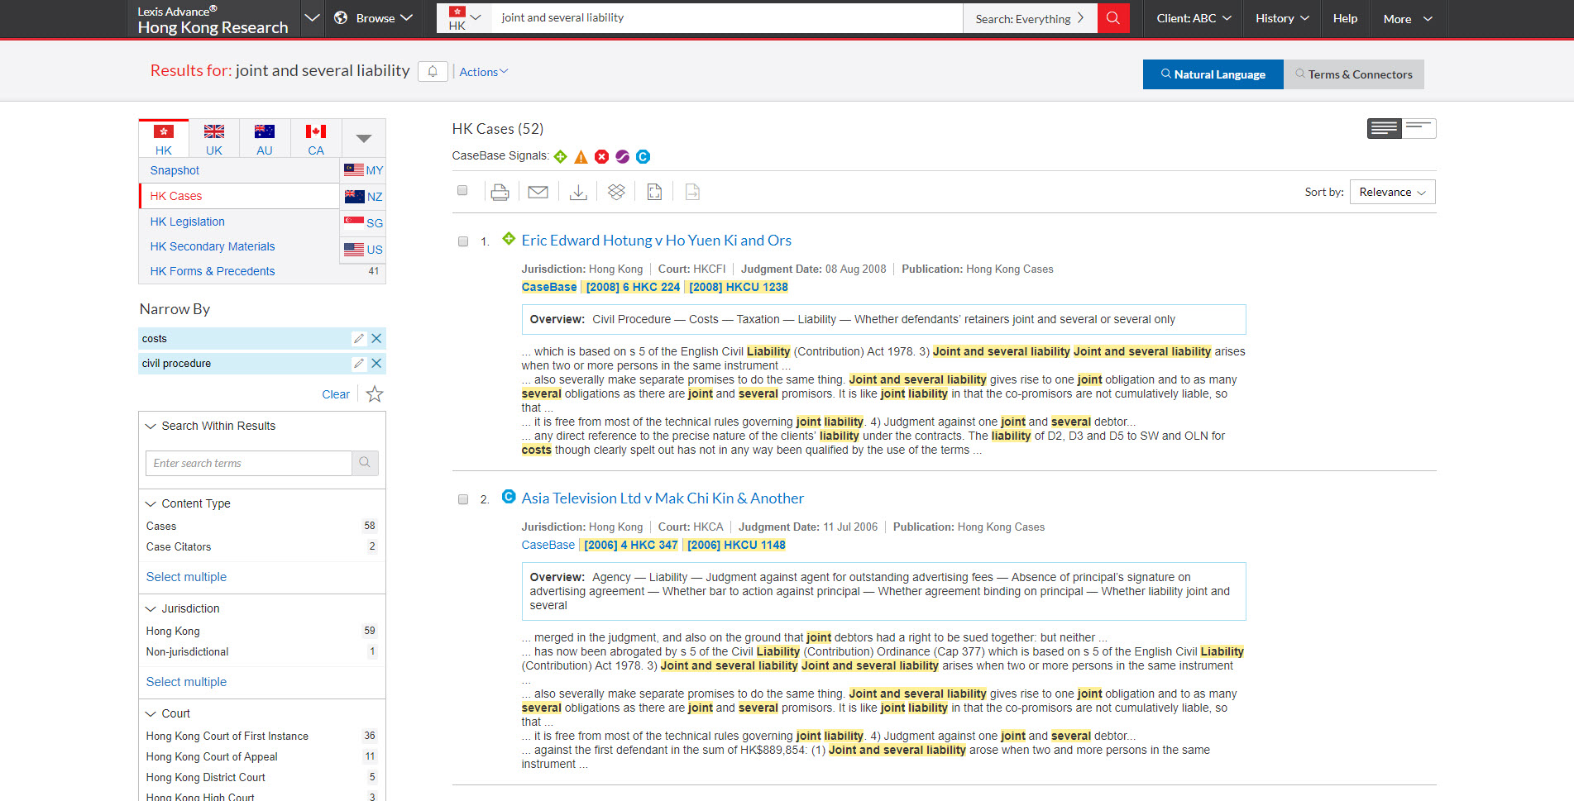The width and height of the screenshot is (1574, 801).
Task: Open the Sort by Relevance dropdown
Action: click(1393, 192)
